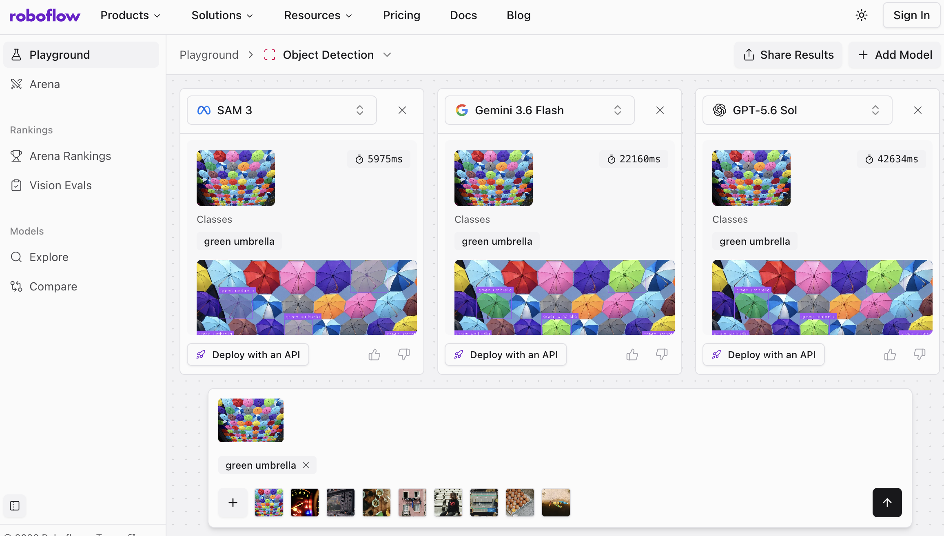Select the coffee cups sample image
944x536 pixels.
coord(377,503)
